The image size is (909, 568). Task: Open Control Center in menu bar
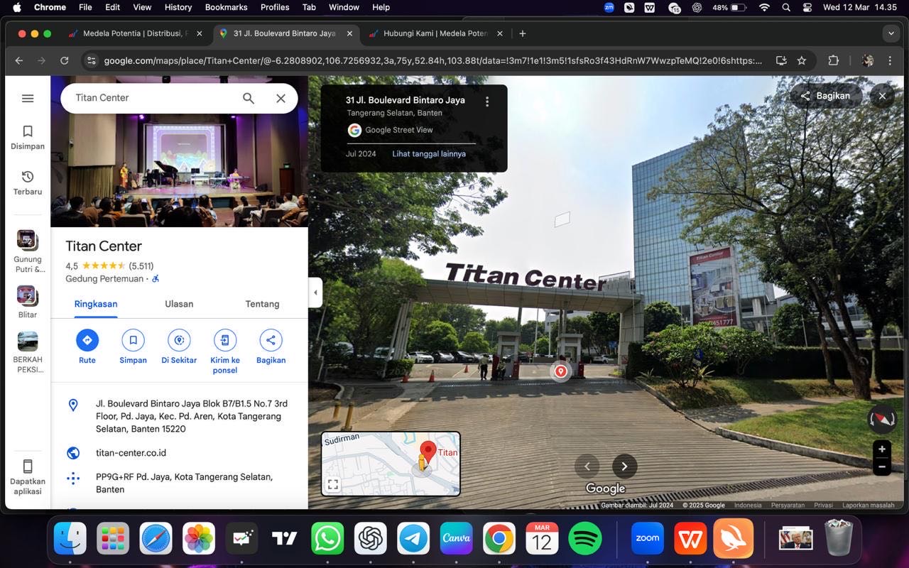[807, 7]
